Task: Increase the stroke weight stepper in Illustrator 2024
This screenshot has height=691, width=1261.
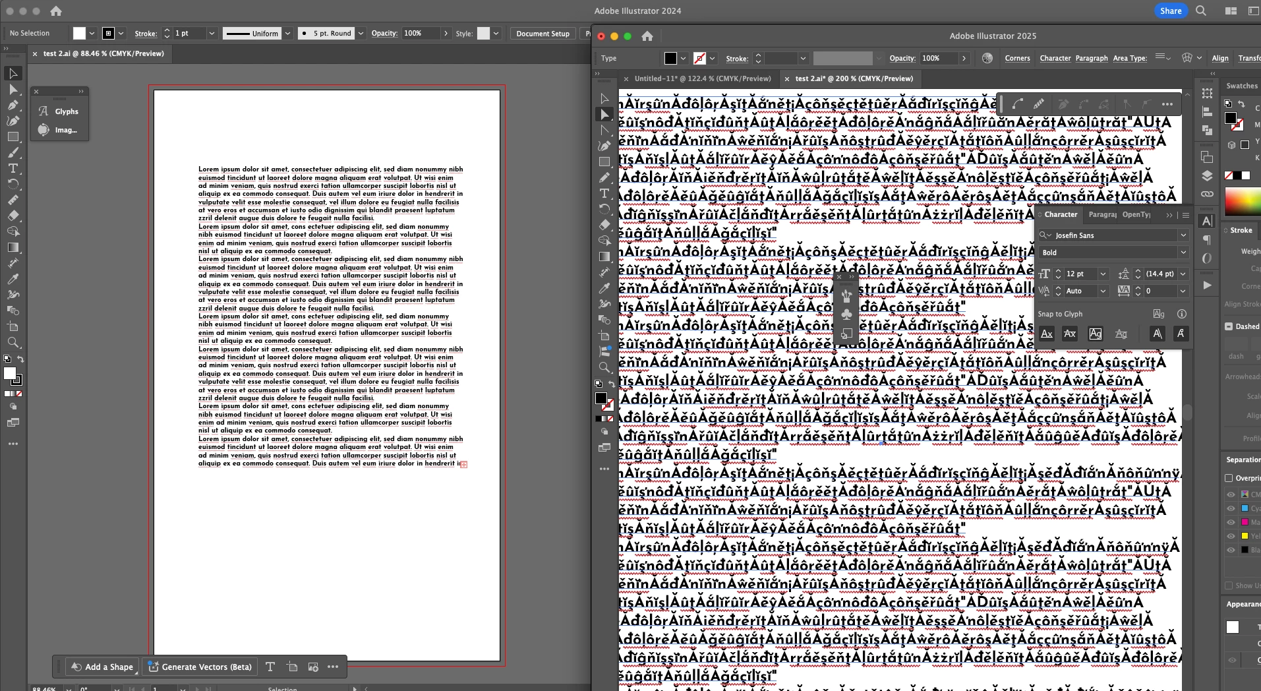Action: [167, 30]
